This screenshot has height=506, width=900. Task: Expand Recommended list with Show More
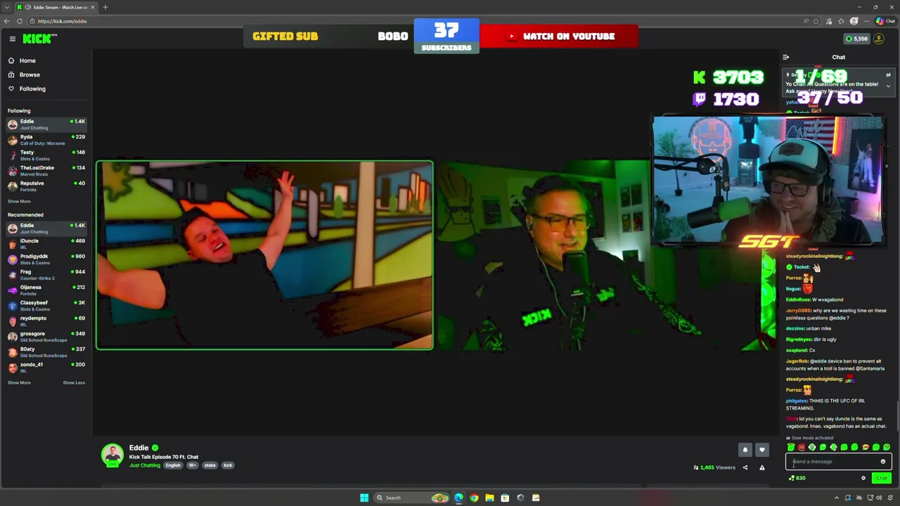click(x=19, y=382)
